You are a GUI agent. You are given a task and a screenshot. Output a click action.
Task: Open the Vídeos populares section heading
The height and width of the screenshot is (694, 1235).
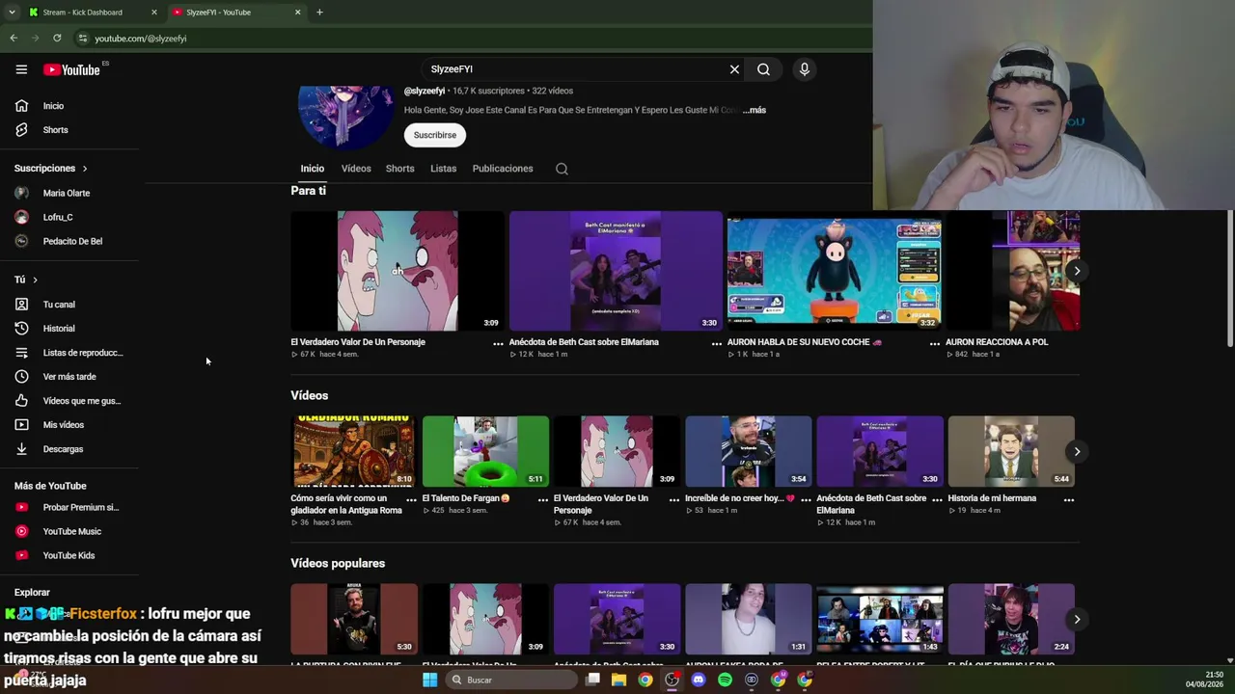(x=338, y=563)
